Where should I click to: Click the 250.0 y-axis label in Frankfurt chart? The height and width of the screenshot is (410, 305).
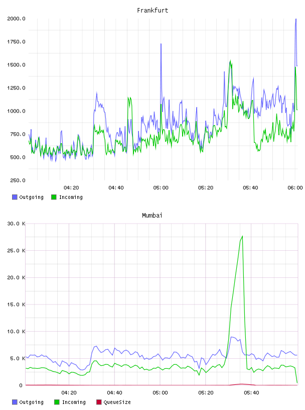pyautogui.click(x=18, y=180)
